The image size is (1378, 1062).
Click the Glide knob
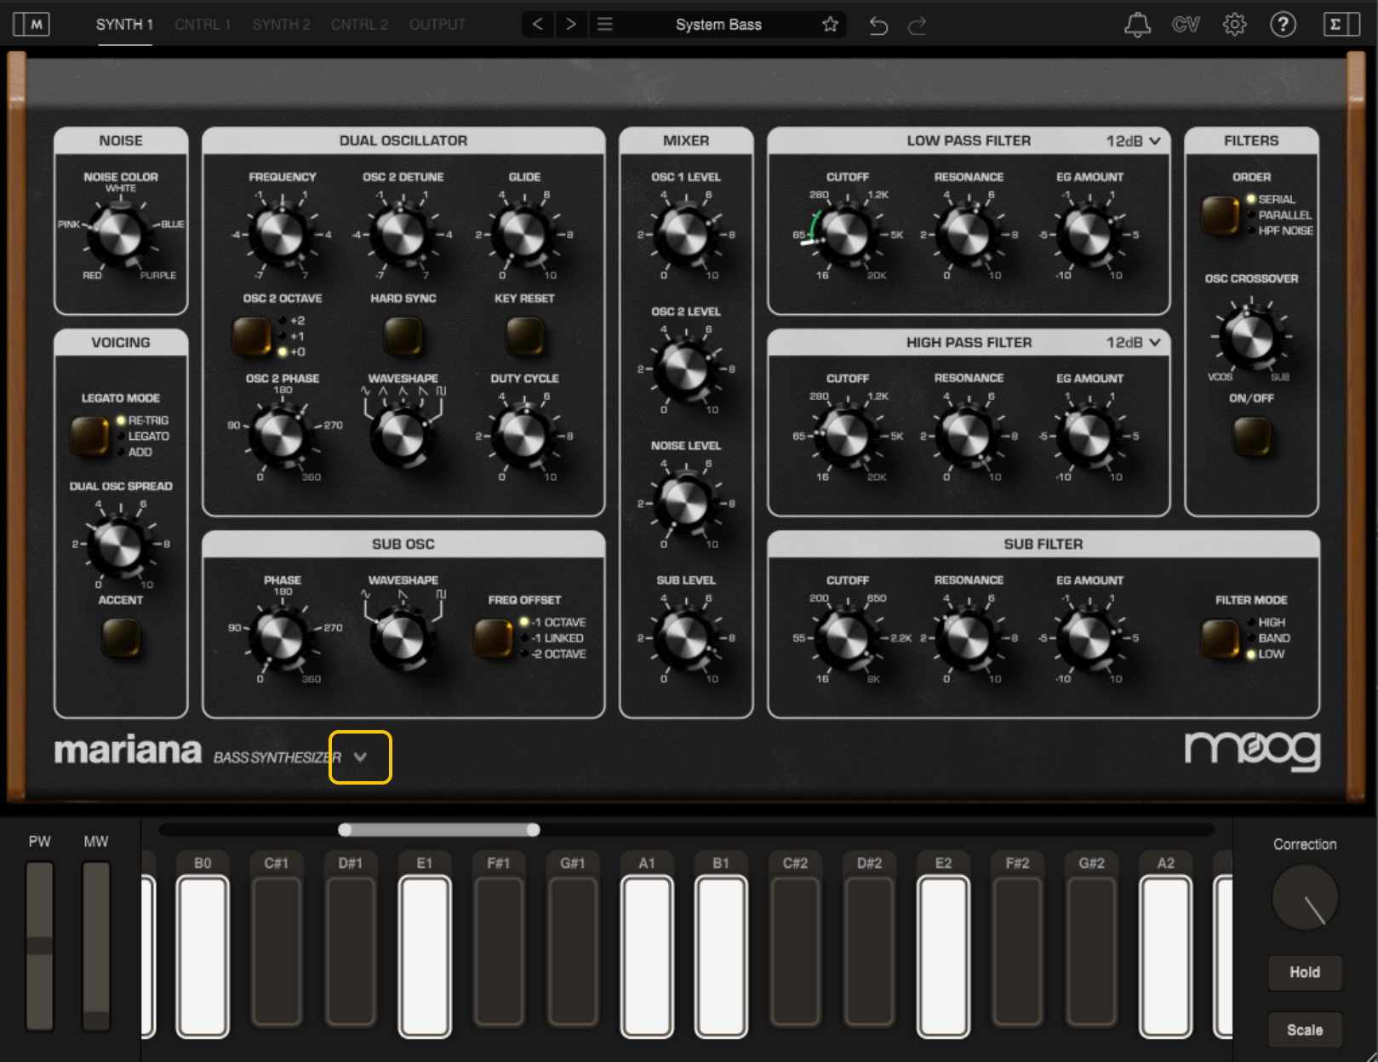[x=523, y=234]
